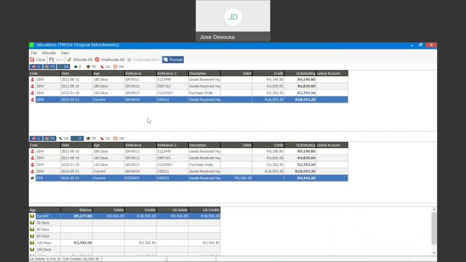Click the SINV icon for GRV0017 in upper grid
This screenshot has width=466, height=262.
point(32,93)
